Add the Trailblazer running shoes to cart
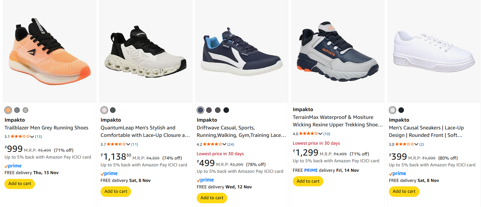 pyautogui.click(x=20, y=184)
